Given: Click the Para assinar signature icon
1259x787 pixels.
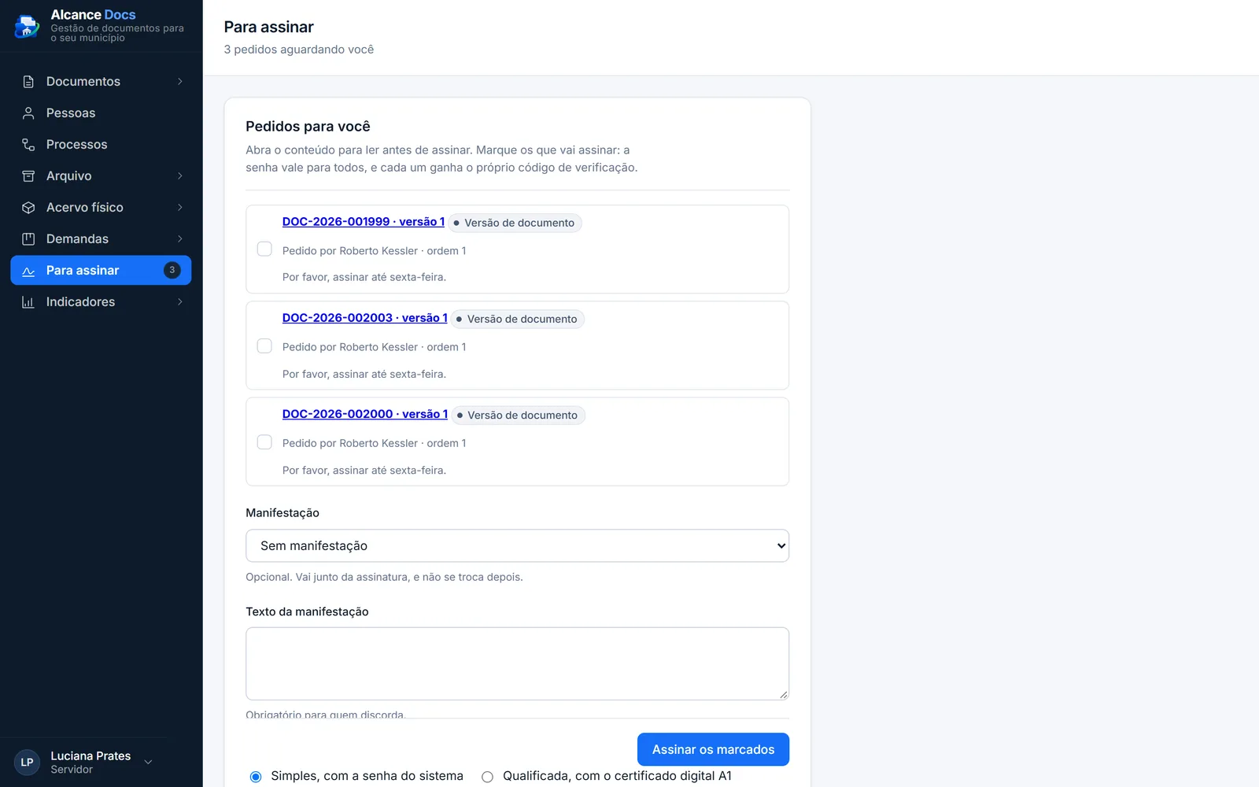Looking at the screenshot, I should pos(28,271).
